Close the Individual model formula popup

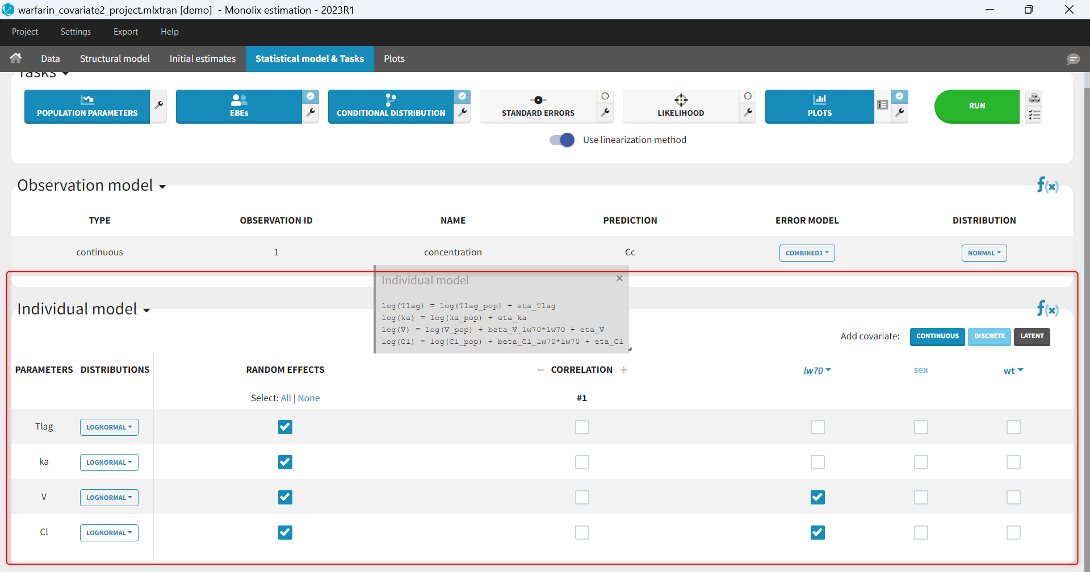(x=619, y=278)
